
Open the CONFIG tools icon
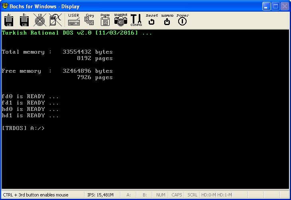pyautogui.click(x=136, y=20)
